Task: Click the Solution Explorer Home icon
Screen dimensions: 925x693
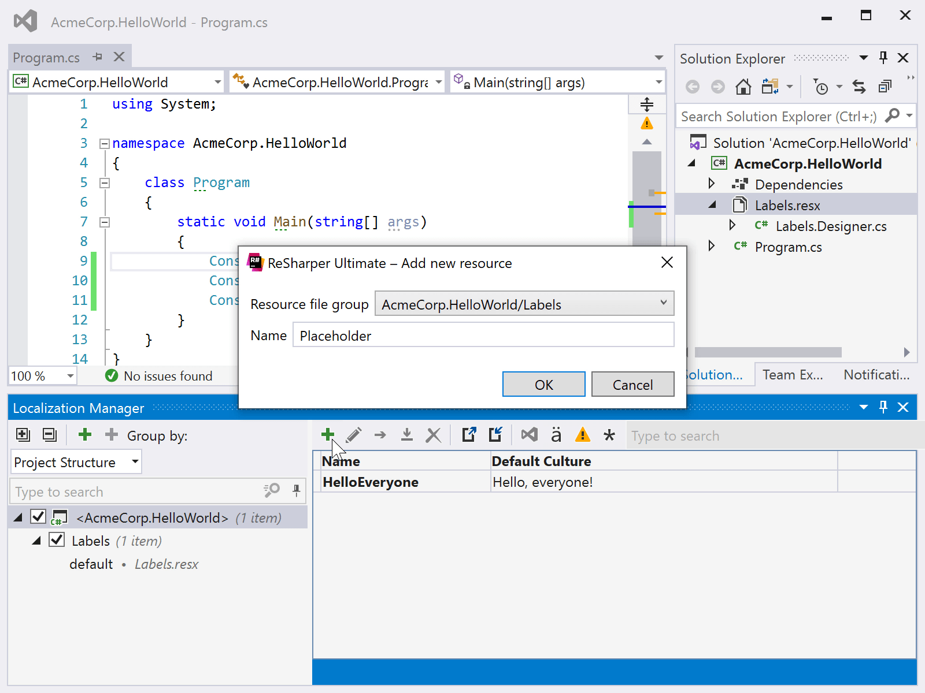Action: [x=743, y=87]
